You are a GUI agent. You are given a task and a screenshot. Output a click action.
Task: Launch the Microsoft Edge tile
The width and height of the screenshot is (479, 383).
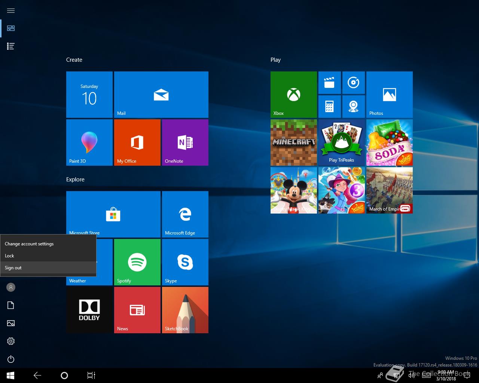(x=185, y=214)
